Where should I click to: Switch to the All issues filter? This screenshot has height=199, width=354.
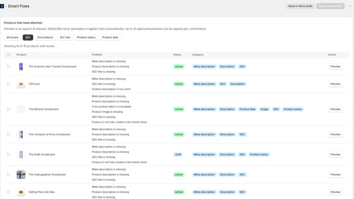pyautogui.click(x=12, y=38)
